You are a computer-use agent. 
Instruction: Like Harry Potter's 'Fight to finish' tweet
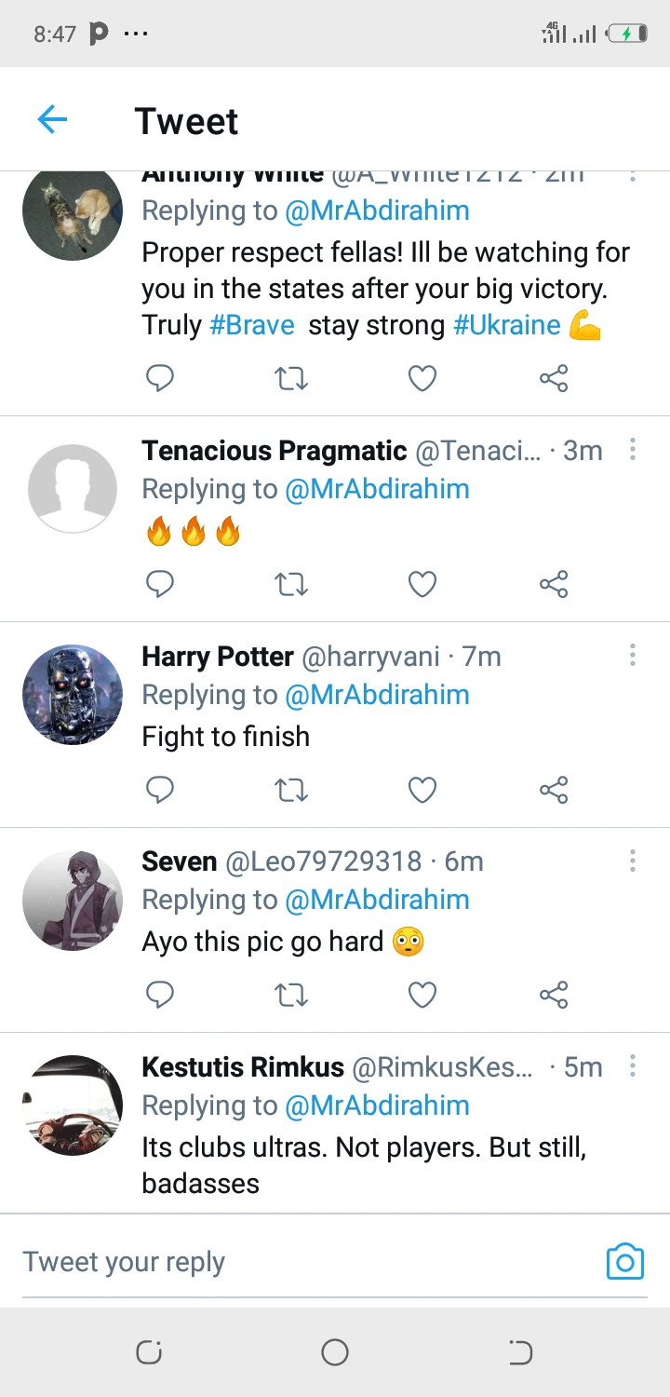422,791
